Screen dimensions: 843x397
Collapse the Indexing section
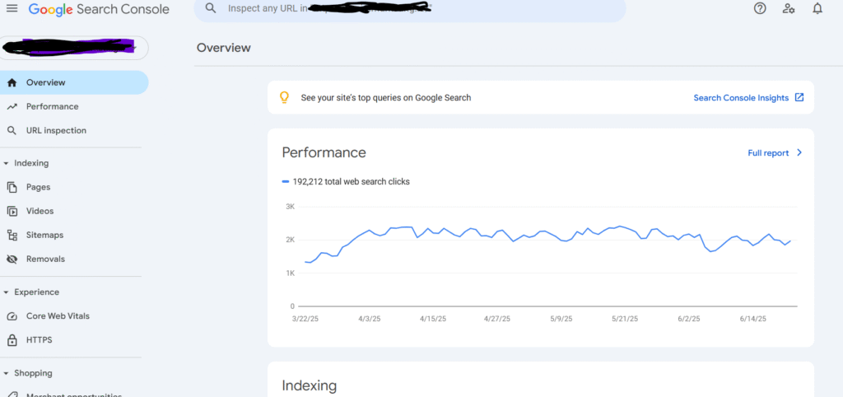[6, 164]
